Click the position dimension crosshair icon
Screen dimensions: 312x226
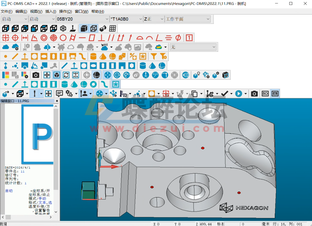[x=6, y=38]
